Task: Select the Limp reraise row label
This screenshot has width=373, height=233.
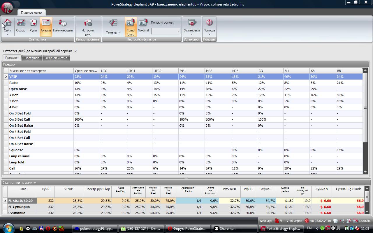Action: pos(19,156)
